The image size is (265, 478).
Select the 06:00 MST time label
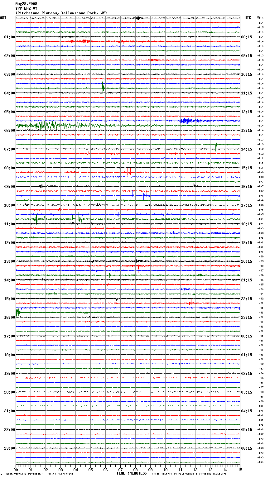(10, 131)
